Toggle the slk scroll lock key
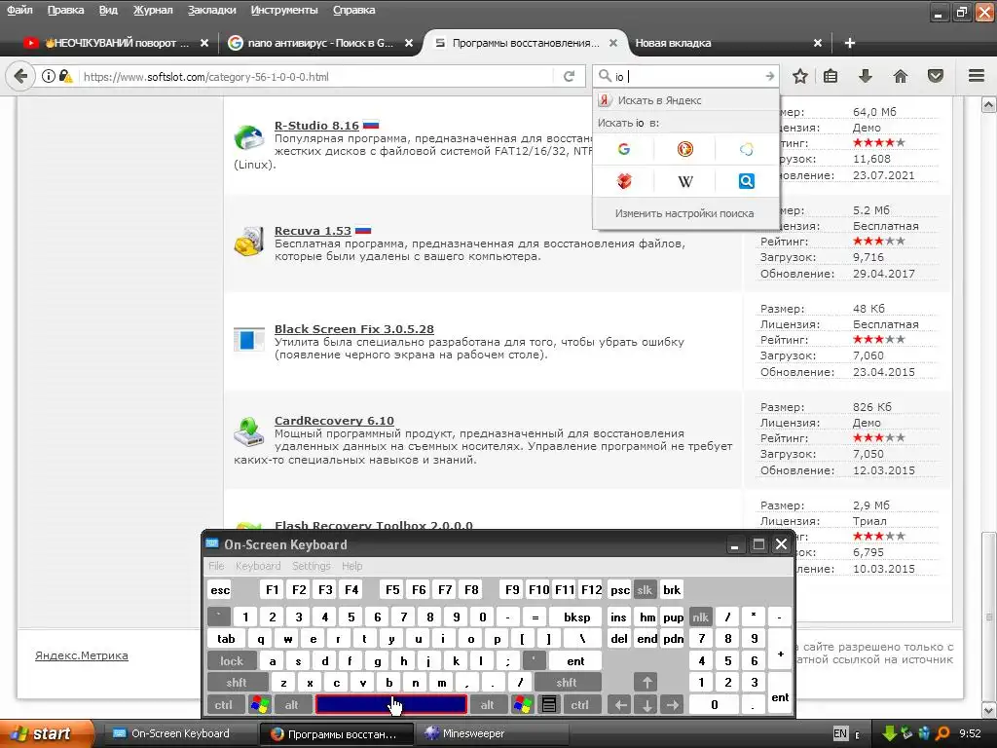Screen dimensions: 997x748 coord(645,589)
